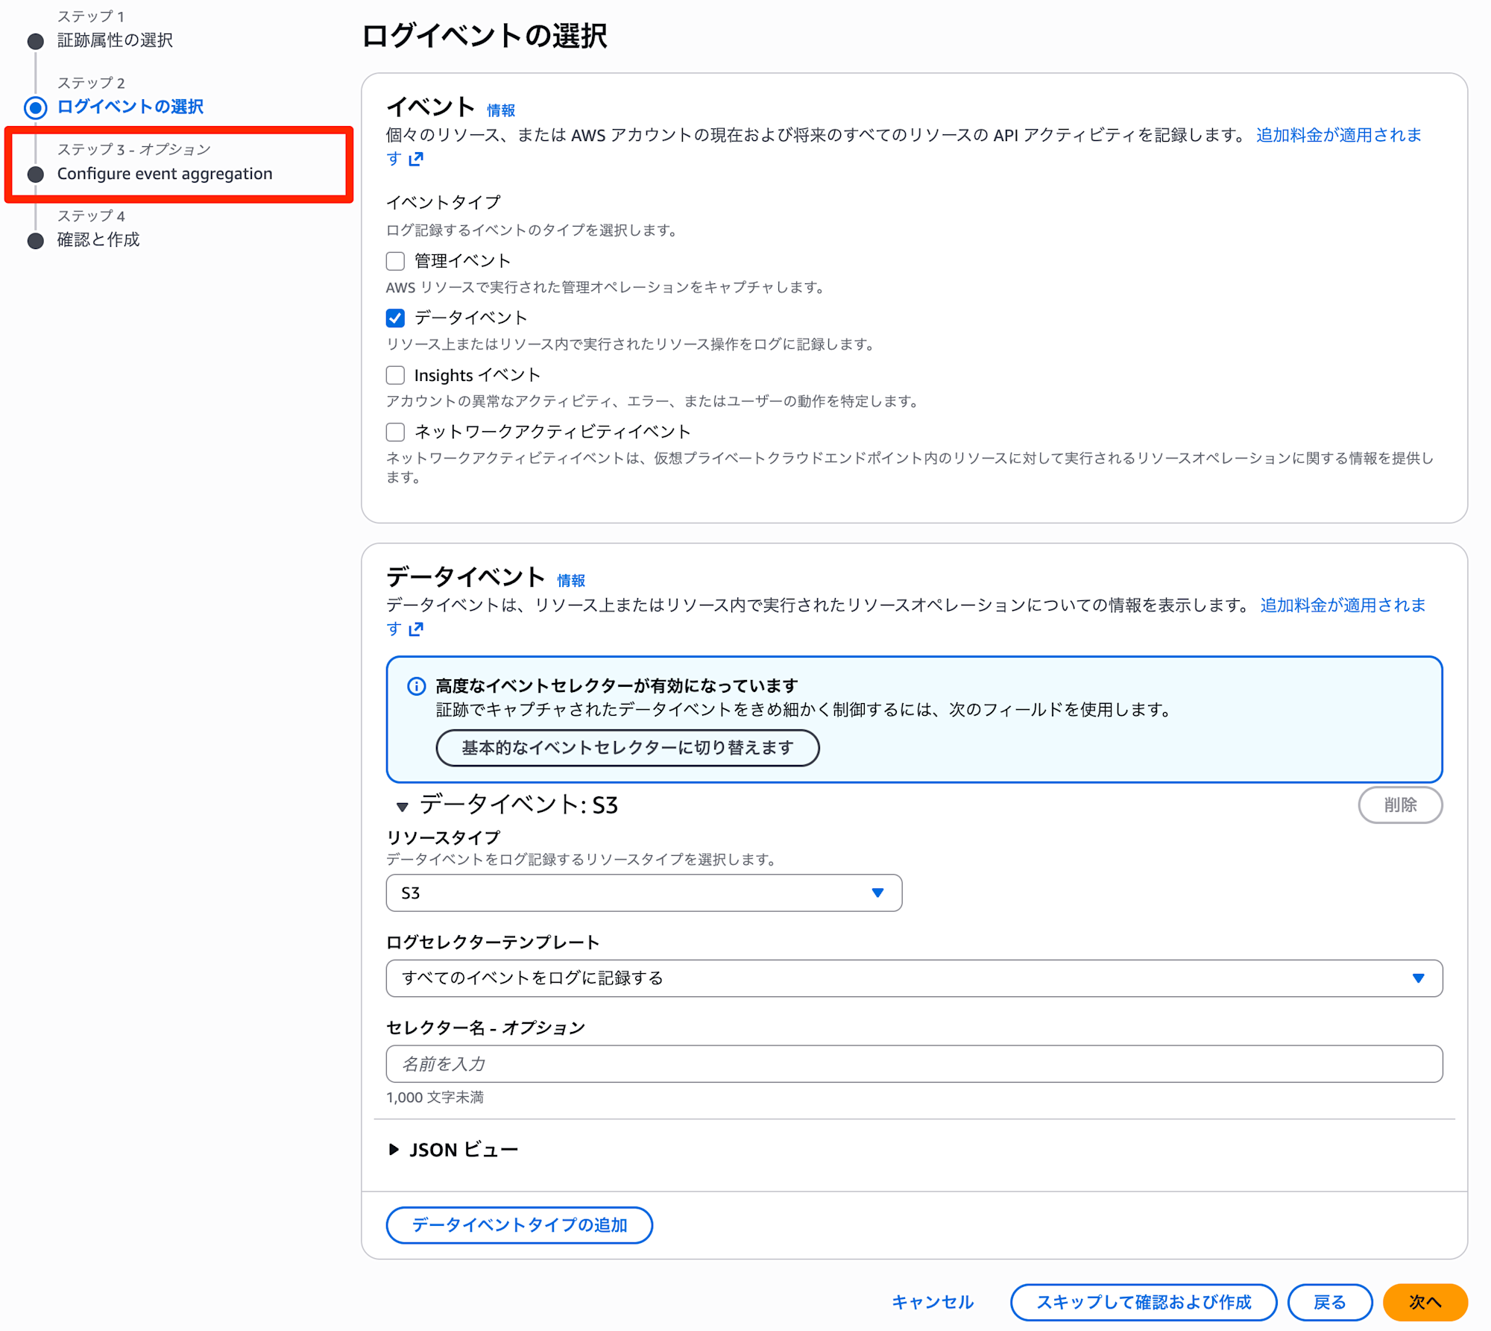Uncheck the データイベント checkbox
Screen dimensions: 1491x1331
tap(394, 317)
